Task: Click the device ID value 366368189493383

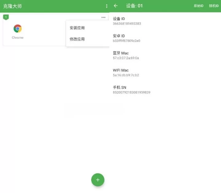Action: tap(127, 24)
